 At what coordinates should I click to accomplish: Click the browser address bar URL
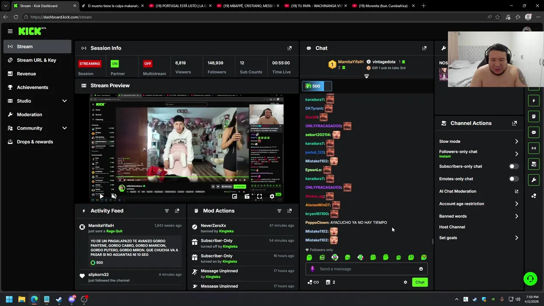pos(61,17)
